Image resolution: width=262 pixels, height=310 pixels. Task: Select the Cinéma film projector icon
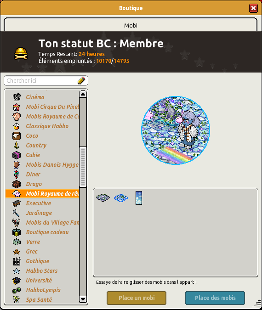tap(17, 97)
